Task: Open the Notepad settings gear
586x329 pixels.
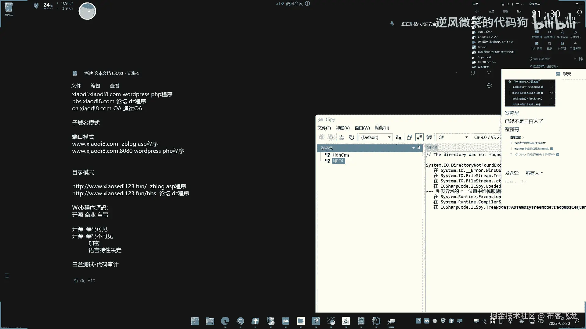Action: tap(489, 86)
